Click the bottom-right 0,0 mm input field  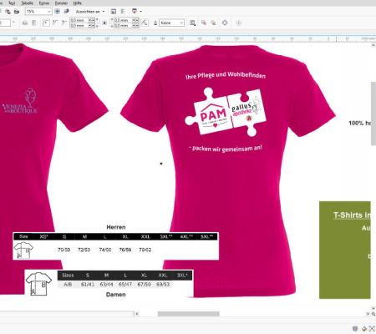point(123,25)
